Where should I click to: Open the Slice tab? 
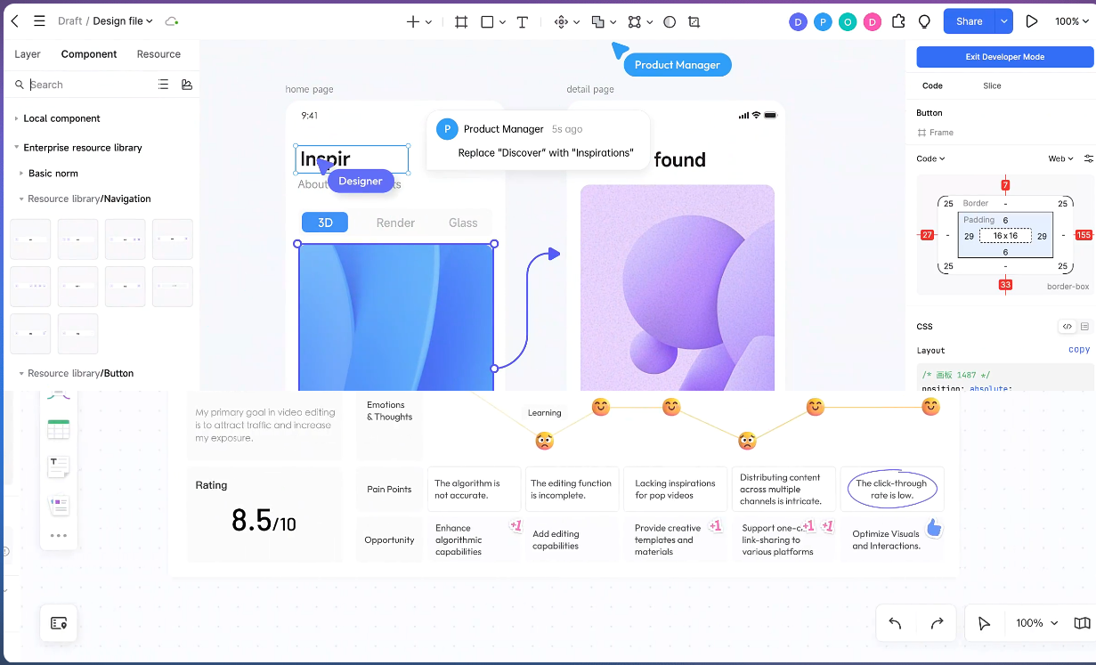(992, 85)
